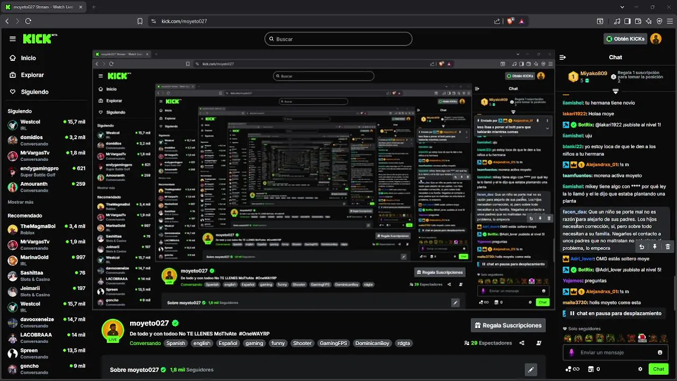Screen dimensions: 677x381
Task: Open the endygamingpro channel in the sidebar
Action: [47, 171]
